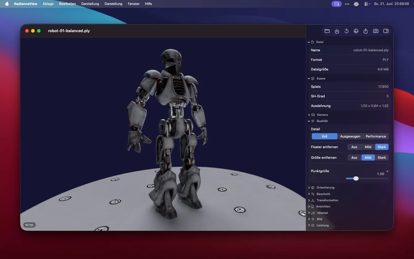Open a file with the folder icon
This screenshot has height=259, width=414.
point(327,31)
